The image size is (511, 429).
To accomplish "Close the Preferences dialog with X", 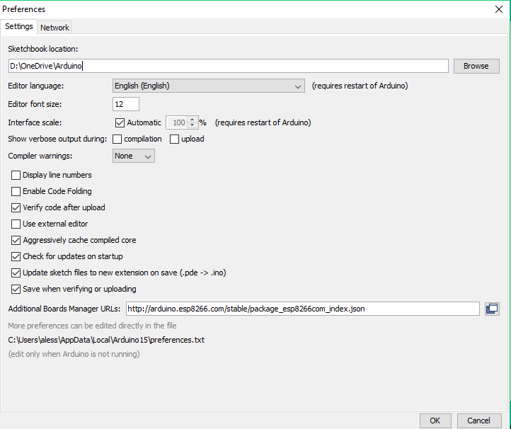I will coord(499,9).
